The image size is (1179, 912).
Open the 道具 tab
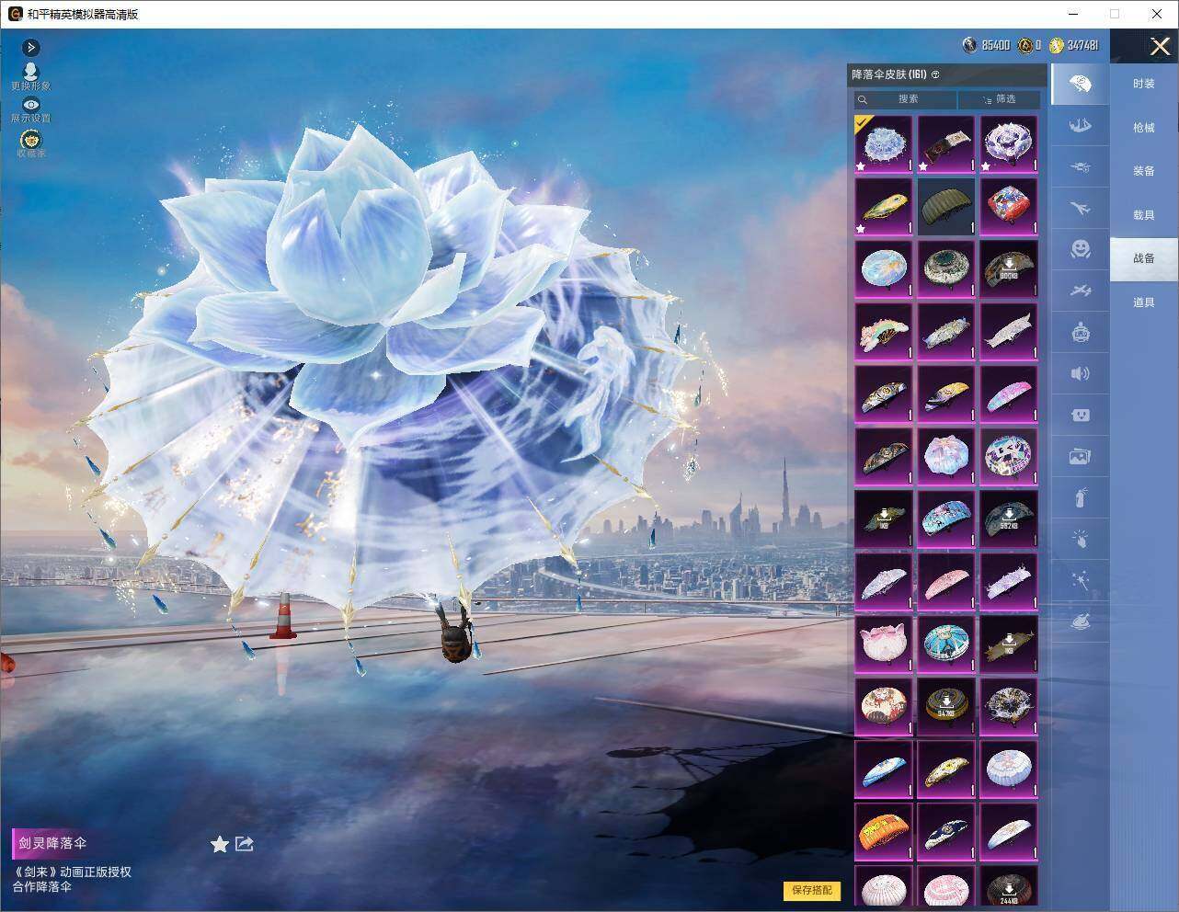coord(1144,302)
